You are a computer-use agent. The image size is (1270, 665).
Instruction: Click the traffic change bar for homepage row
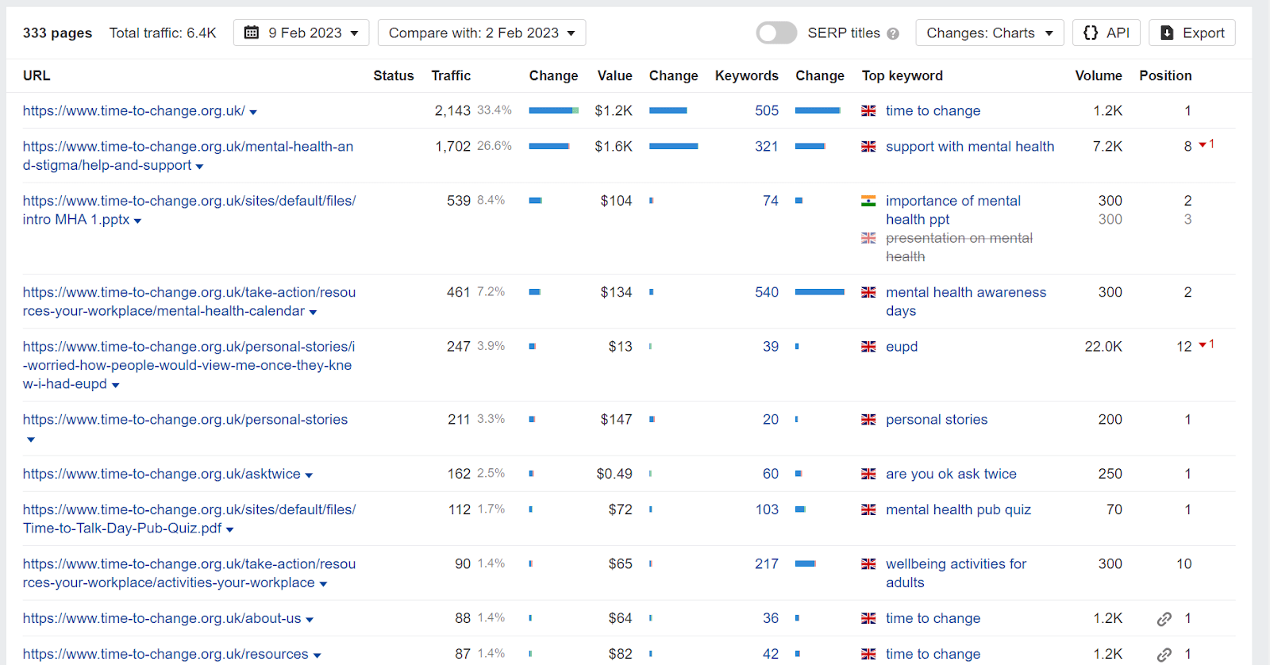point(554,110)
